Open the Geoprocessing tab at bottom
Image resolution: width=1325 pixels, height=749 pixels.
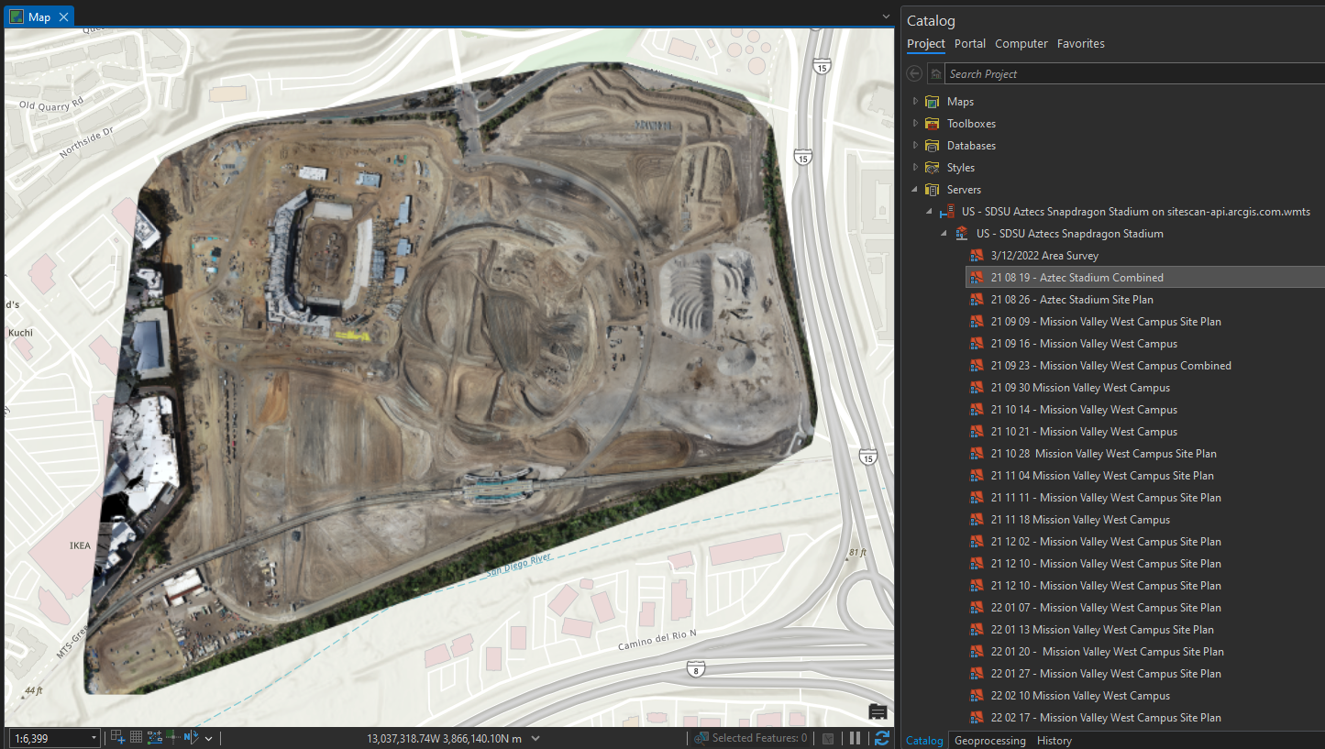[x=990, y=740]
